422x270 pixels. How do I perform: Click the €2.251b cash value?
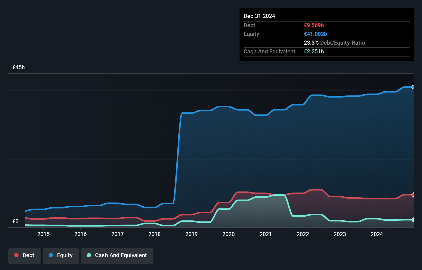tap(314, 52)
